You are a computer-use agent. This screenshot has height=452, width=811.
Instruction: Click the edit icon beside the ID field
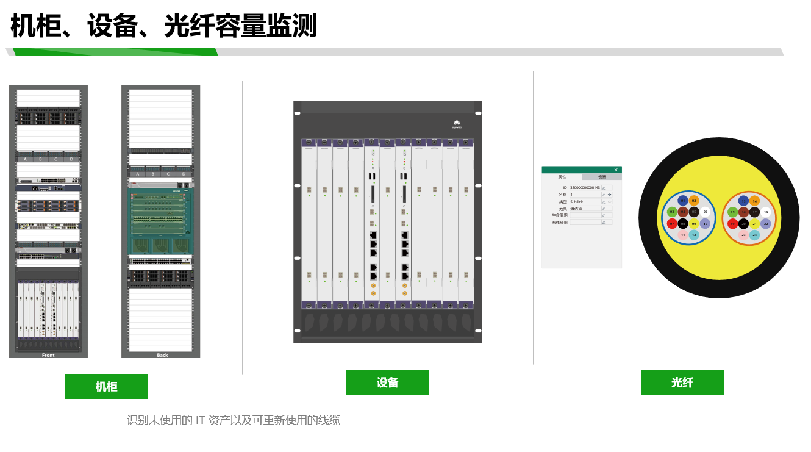point(604,188)
